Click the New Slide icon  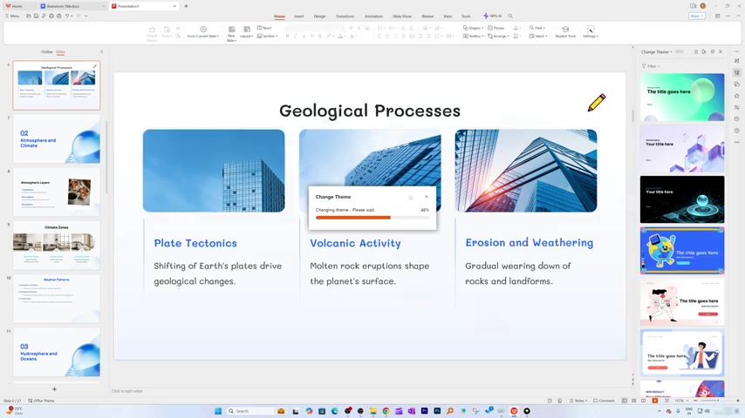(231, 30)
